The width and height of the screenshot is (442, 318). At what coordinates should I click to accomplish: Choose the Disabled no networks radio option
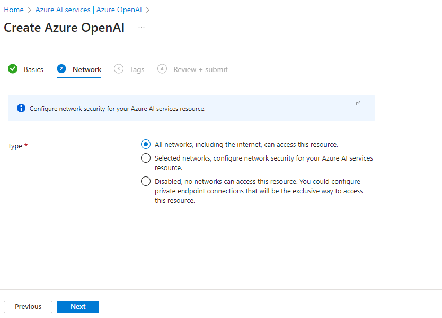click(x=146, y=181)
